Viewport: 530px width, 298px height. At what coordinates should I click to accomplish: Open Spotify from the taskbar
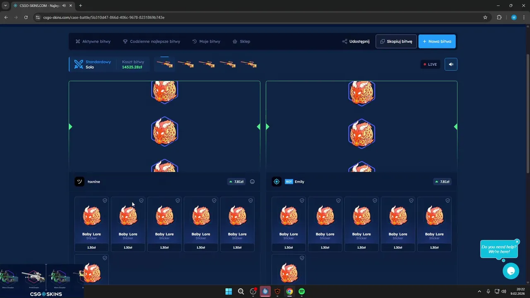click(302, 291)
